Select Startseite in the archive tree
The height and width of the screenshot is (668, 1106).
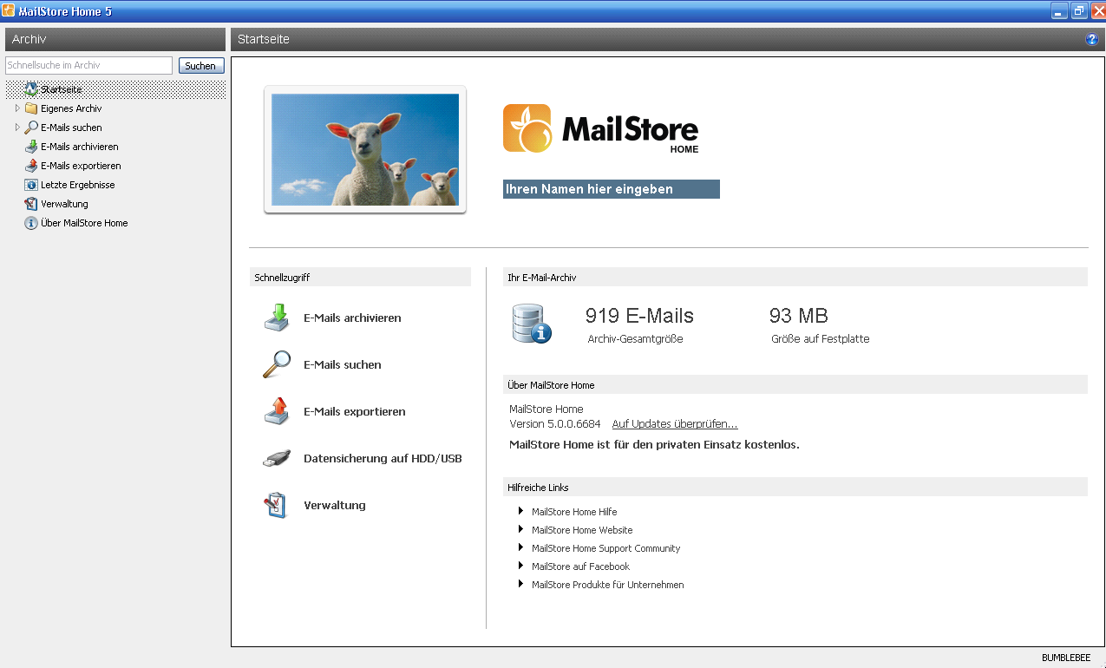[x=61, y=89]
